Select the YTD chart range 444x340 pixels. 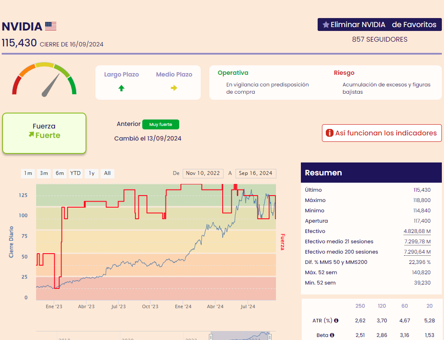tap(75, 173)
